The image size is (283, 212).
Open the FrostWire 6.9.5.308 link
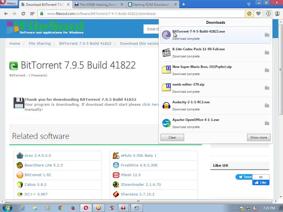(139, 165)
